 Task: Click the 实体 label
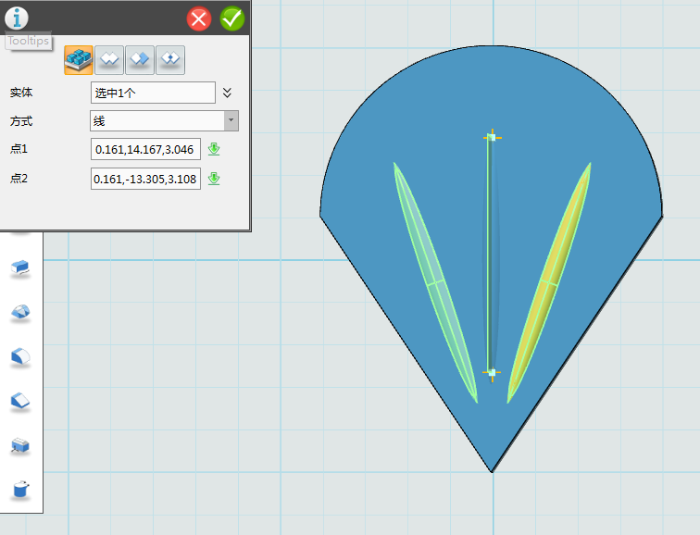21,93
